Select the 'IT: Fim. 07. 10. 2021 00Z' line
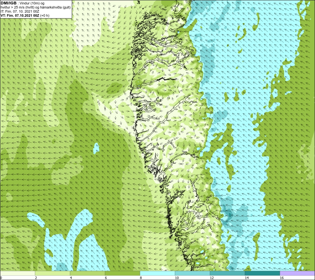The image size is (315, 280). [20, 11]
